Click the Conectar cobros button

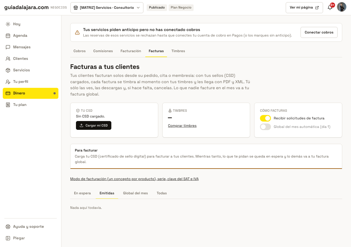pyautogui.click(x=319, y=32)
